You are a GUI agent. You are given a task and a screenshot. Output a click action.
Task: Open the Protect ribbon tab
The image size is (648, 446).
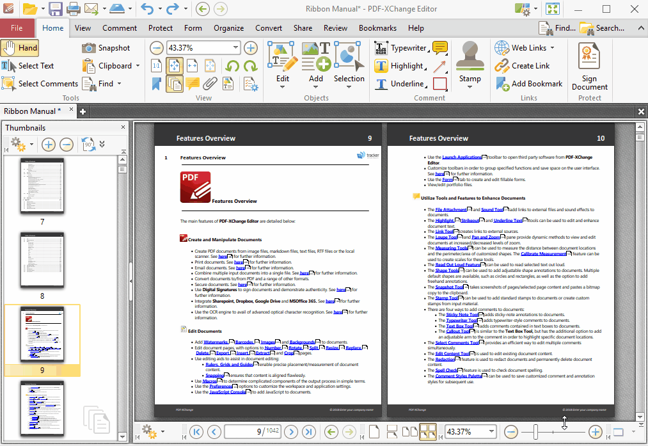click(161, 28)
